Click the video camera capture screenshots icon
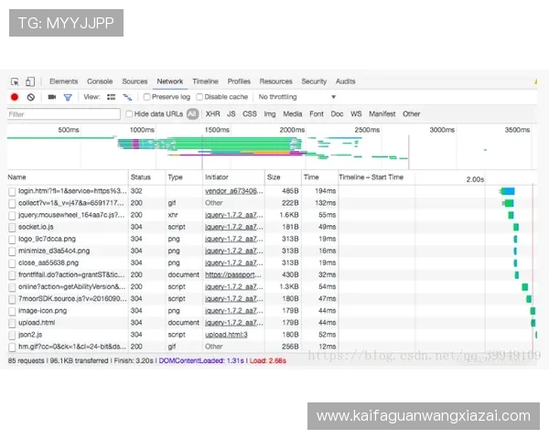This screenshot has width=549, height=439. pyautogui.click(x=51, y=97)
